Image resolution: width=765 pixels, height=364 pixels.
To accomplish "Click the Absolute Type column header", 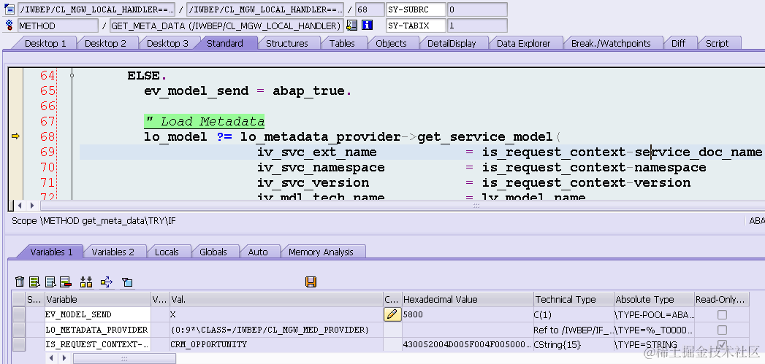I will click(654, 299).
